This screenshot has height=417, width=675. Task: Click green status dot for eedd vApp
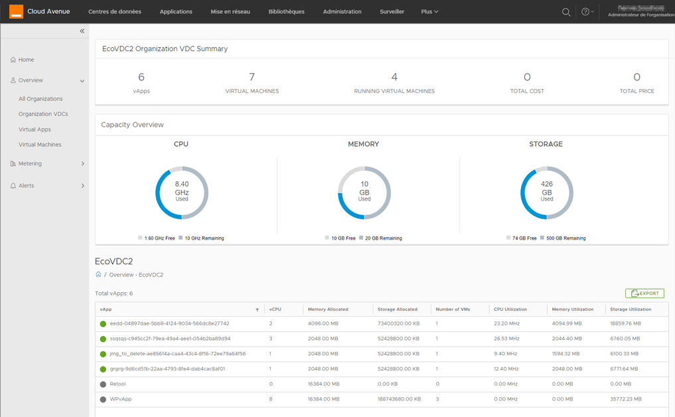[x=103, y=324]
